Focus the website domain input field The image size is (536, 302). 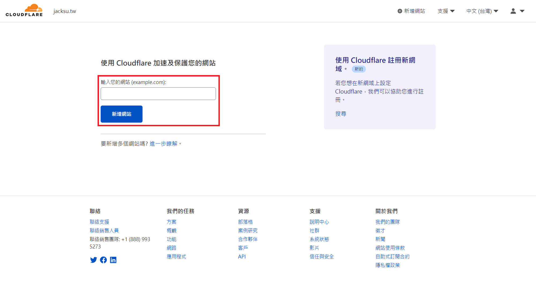point(158,94)
